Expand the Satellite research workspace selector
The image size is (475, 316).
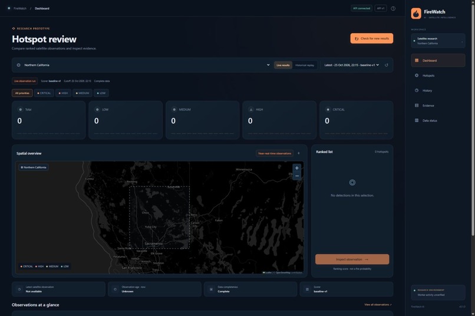[x=438, y=41]
